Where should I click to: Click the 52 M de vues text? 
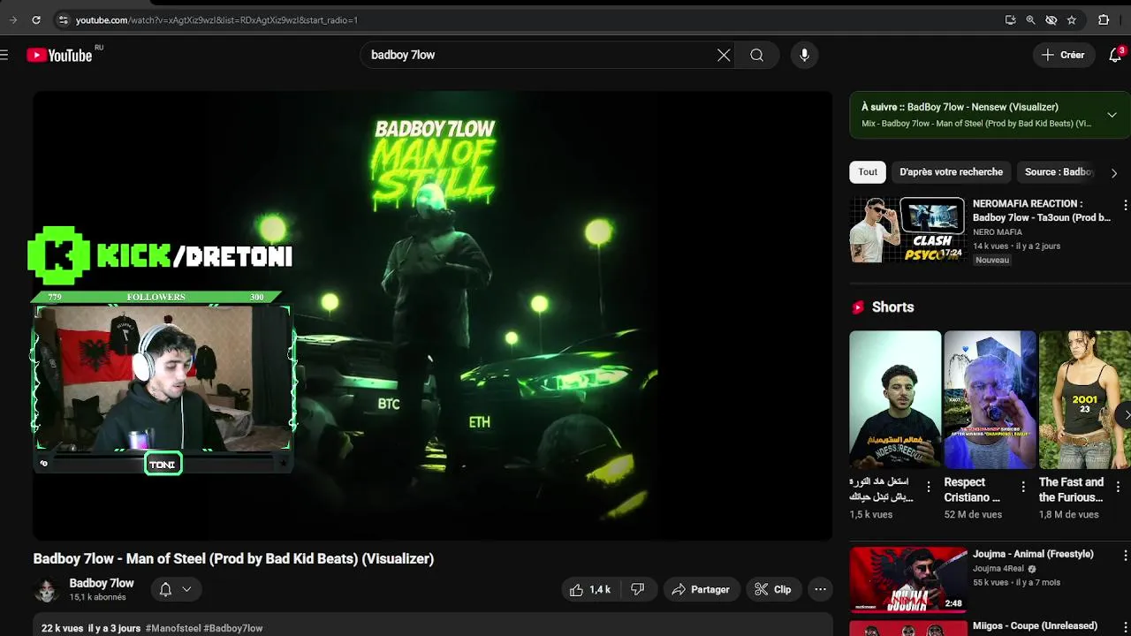pos(973,514)
